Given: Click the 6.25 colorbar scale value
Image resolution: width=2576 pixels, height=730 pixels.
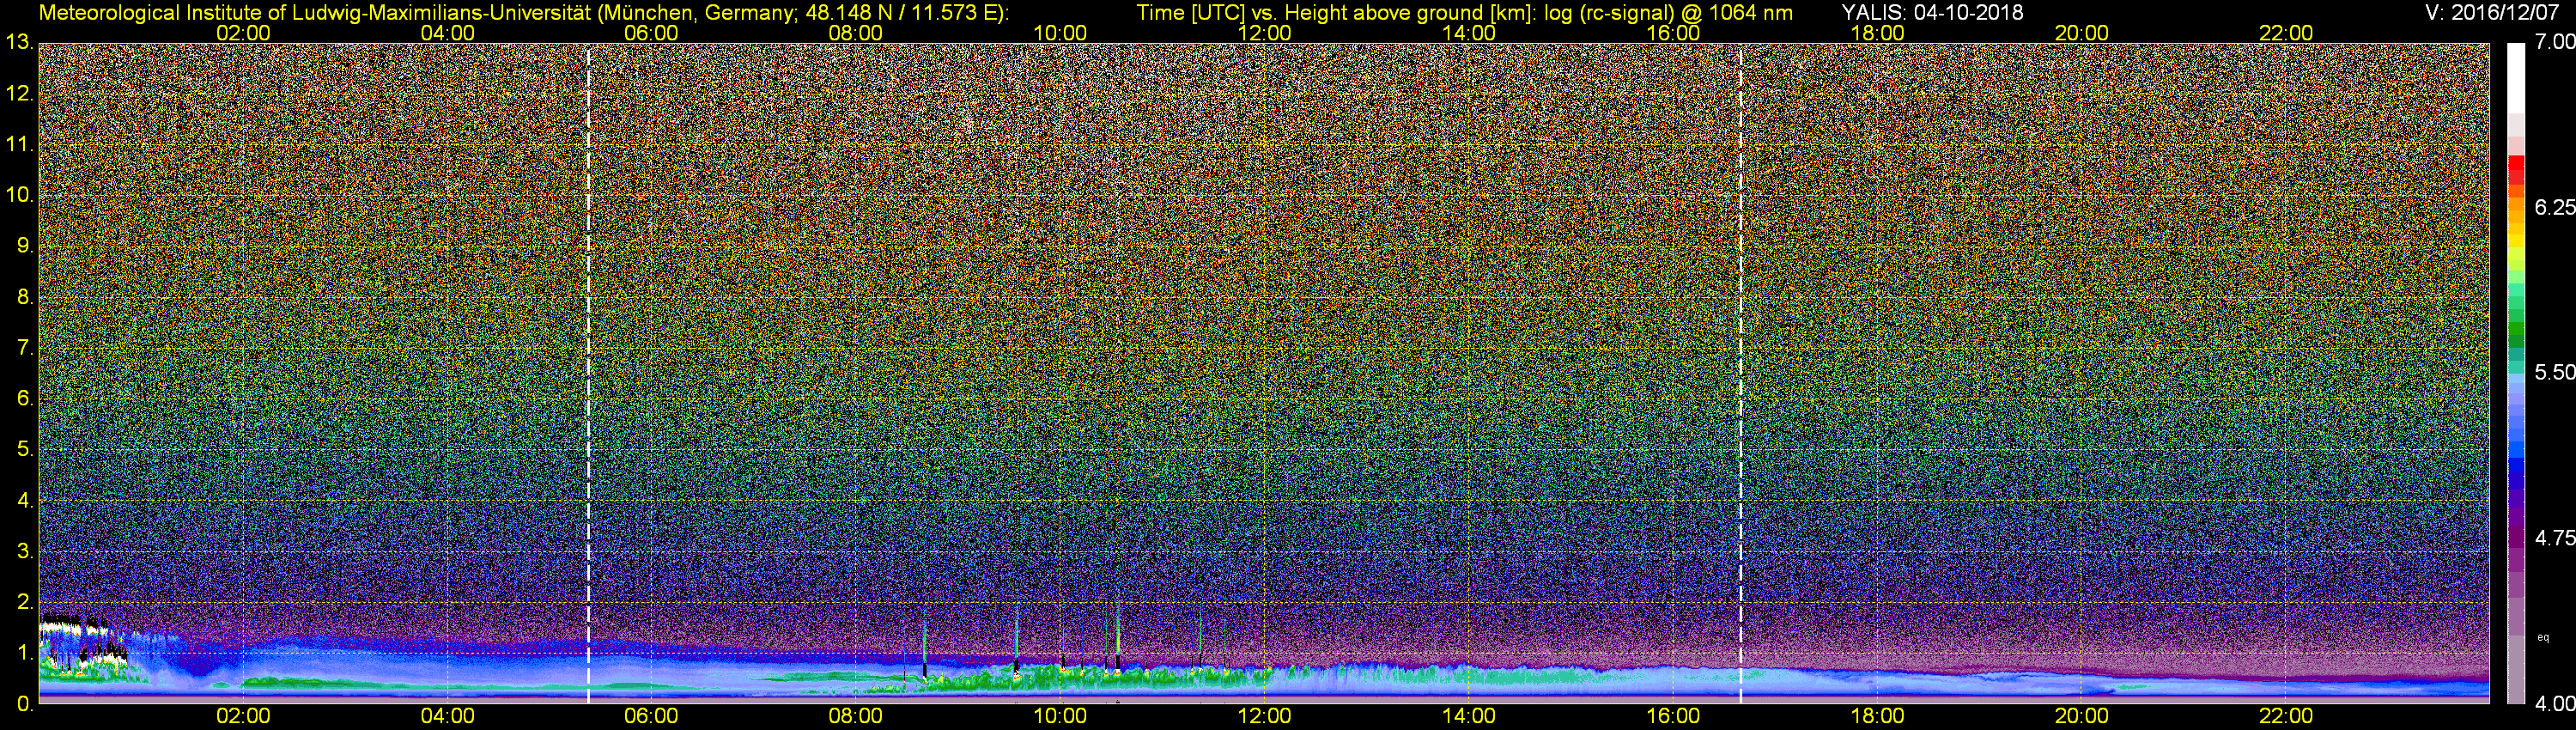Looking at the screenshot, I should 2553,207.
